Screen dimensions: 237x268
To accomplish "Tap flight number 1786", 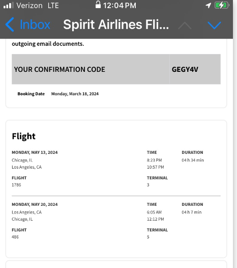I will click(x=16, y=185).
